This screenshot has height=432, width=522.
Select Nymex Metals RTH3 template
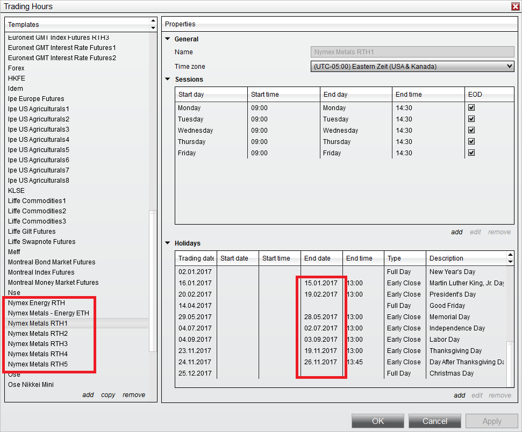[38, 344]
